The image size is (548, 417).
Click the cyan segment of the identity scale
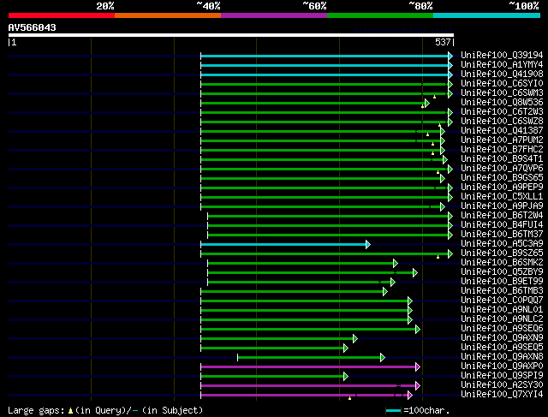(487, 15)
